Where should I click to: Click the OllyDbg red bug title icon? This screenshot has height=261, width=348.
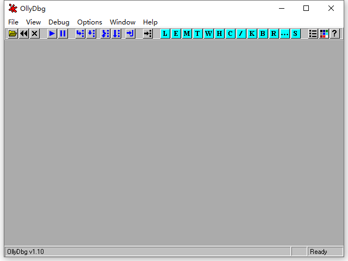pos(13,9)
